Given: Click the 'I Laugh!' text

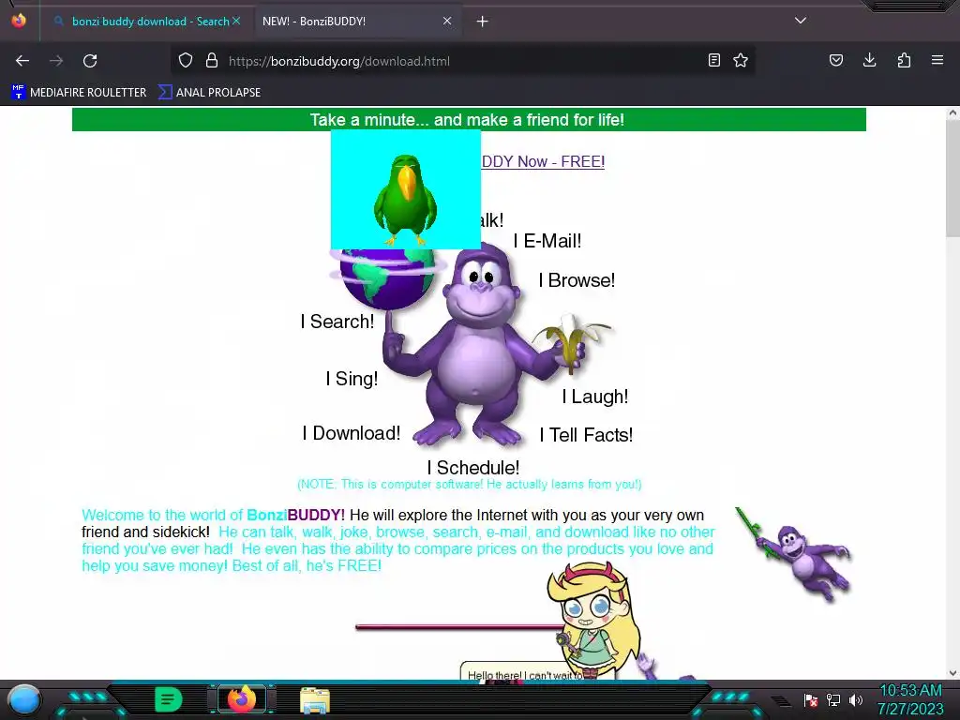Looking at the screenshot, I should (595, 397).
